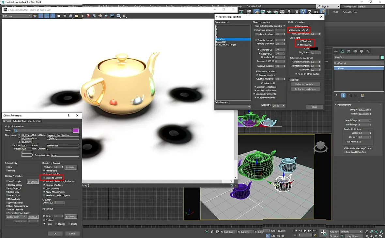
Task: Switch to the Adv. Lighting tab
Action: point(19,121)
